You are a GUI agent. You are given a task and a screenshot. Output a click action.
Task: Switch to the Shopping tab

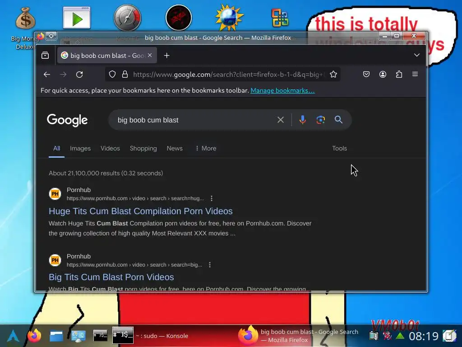click(143, 148)
